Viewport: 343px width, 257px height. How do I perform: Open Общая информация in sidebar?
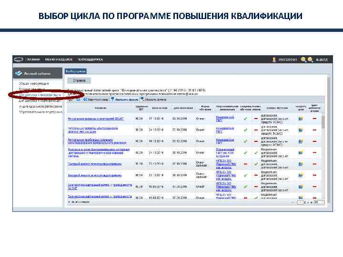pos(34,84)
